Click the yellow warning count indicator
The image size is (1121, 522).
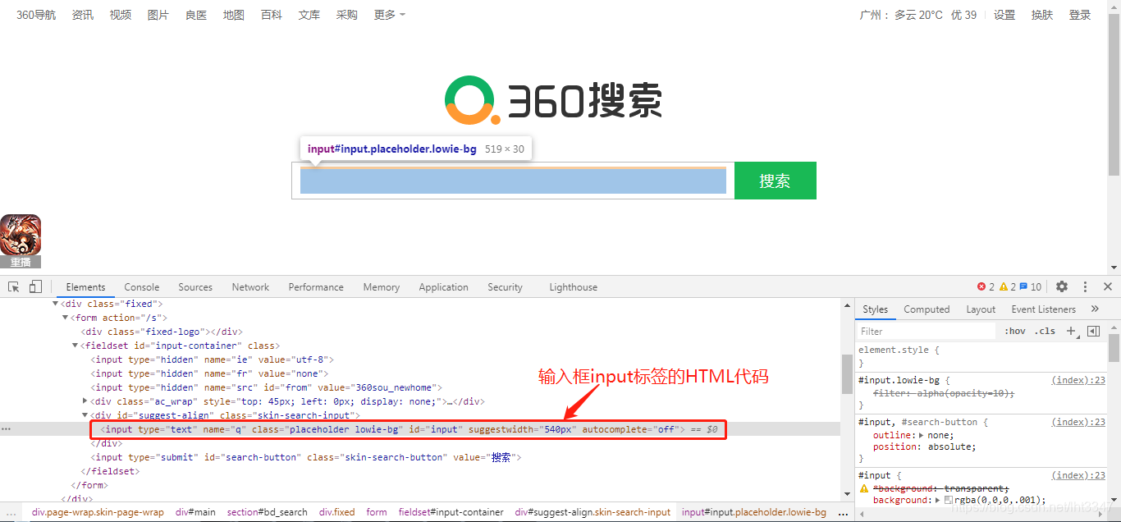pyautogui.click(x=1008, y=287)
